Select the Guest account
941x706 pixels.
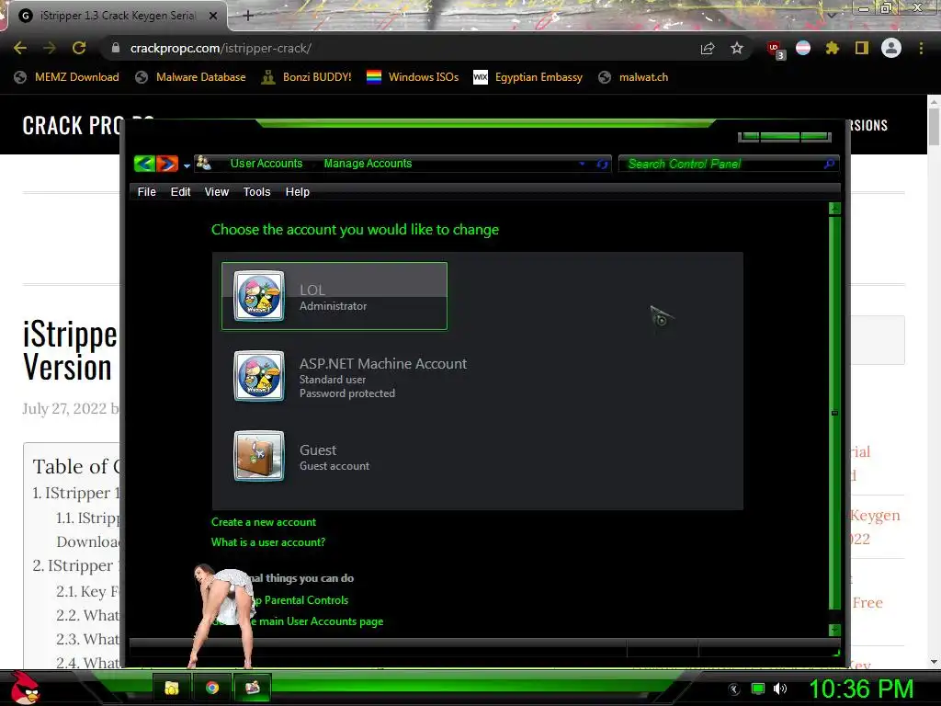tap(303, 456)
